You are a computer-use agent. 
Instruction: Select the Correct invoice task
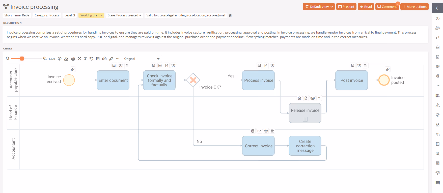coord(259,146)
